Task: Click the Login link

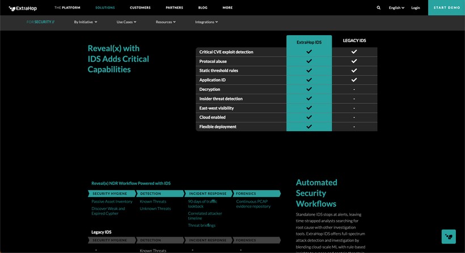Action: (416, 8)
